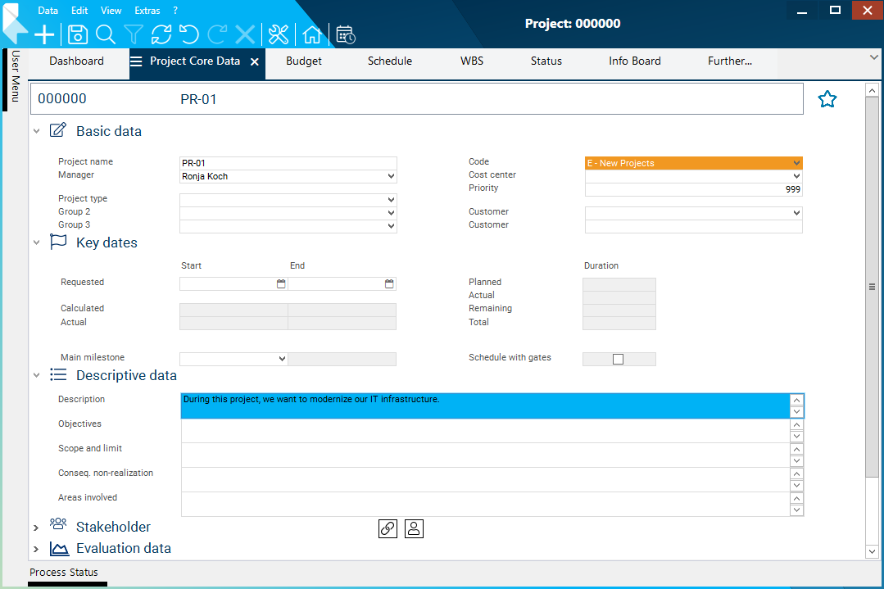Click the Process Status label at bottom
The image size is (884, 589).
64,572
